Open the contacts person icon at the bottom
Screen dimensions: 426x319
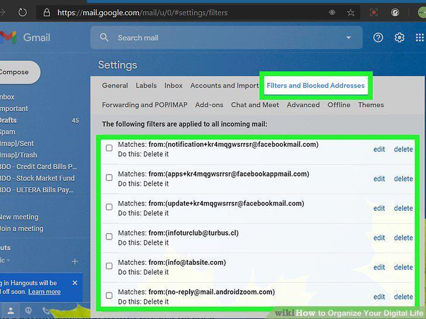11,310
